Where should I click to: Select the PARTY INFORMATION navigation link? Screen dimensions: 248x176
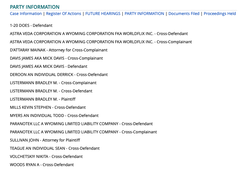tap(144, 14)
